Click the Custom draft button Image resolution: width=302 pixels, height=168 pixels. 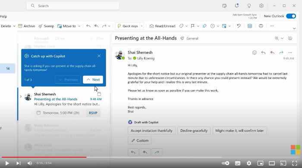140,140
